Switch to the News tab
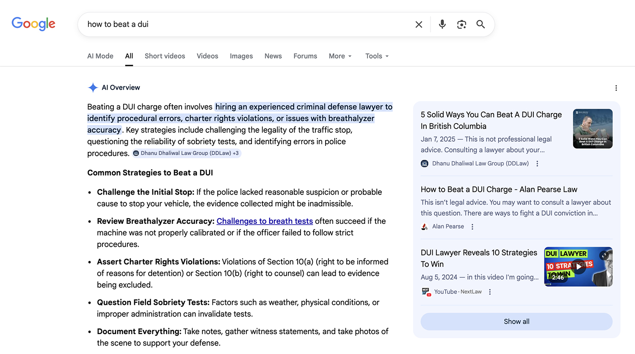The image size is (635, 354). tap(273, 56)
